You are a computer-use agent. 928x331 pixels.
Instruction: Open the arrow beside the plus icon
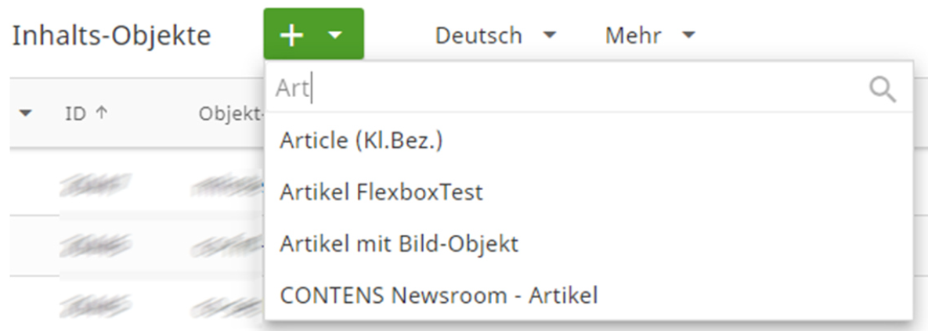(335, 36)
